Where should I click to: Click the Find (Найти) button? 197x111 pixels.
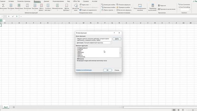coord(117,39)
